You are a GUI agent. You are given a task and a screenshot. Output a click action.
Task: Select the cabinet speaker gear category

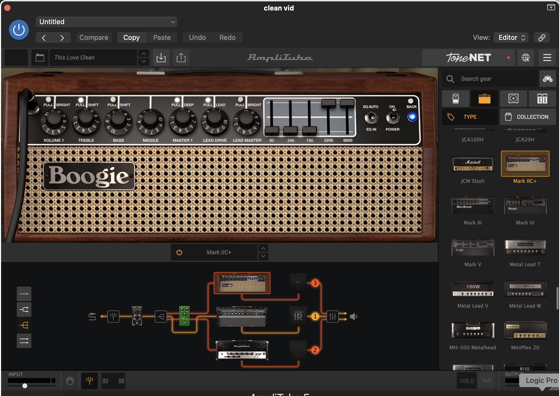point(513,99)
